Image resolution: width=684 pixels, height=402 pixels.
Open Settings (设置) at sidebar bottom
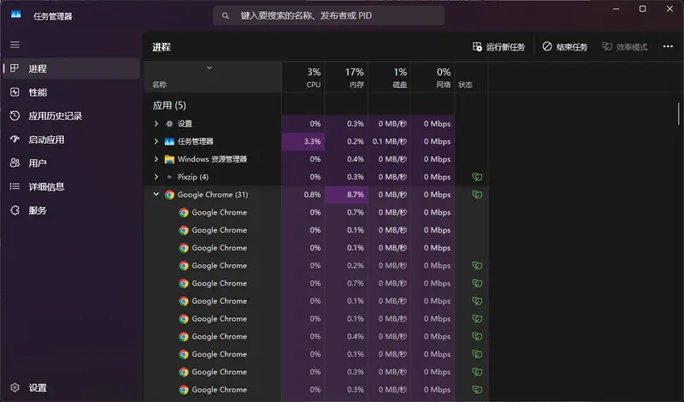click(x=72, y=387)
